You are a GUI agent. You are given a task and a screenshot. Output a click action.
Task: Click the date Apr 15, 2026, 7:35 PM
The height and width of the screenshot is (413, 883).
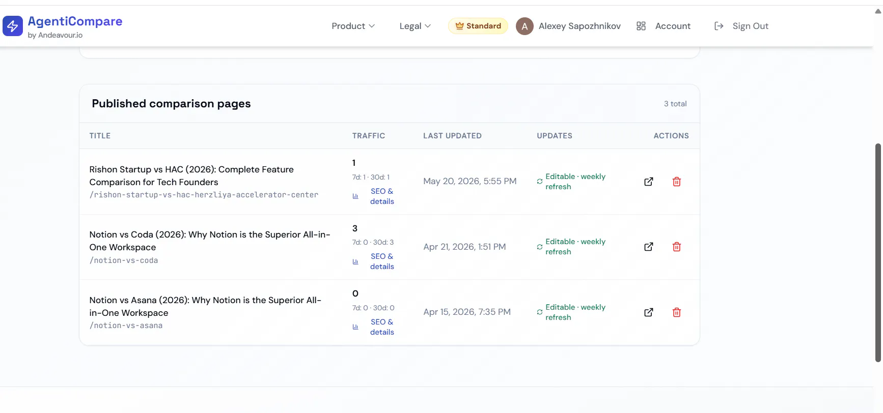pos(467,312)
